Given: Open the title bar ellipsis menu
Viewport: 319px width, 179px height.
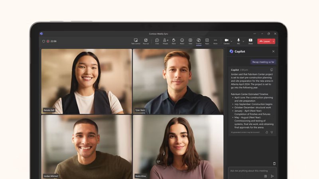Looking at the screenshot, I should click(x=255, y=34).
